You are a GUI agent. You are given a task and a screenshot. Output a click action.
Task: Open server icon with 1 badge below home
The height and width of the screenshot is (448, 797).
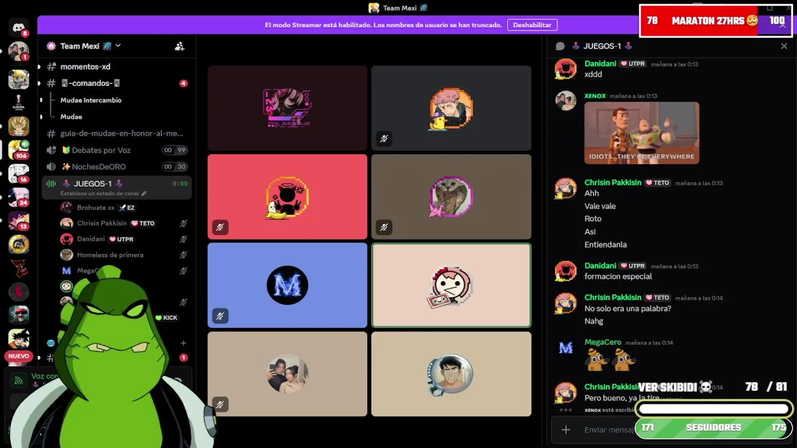tap(19, 51)
